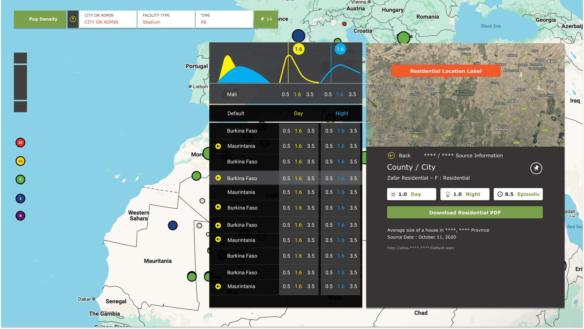Screen dimensions: 584x329
Task: Toggle the 1.0 Night value button
Action: 465,194
